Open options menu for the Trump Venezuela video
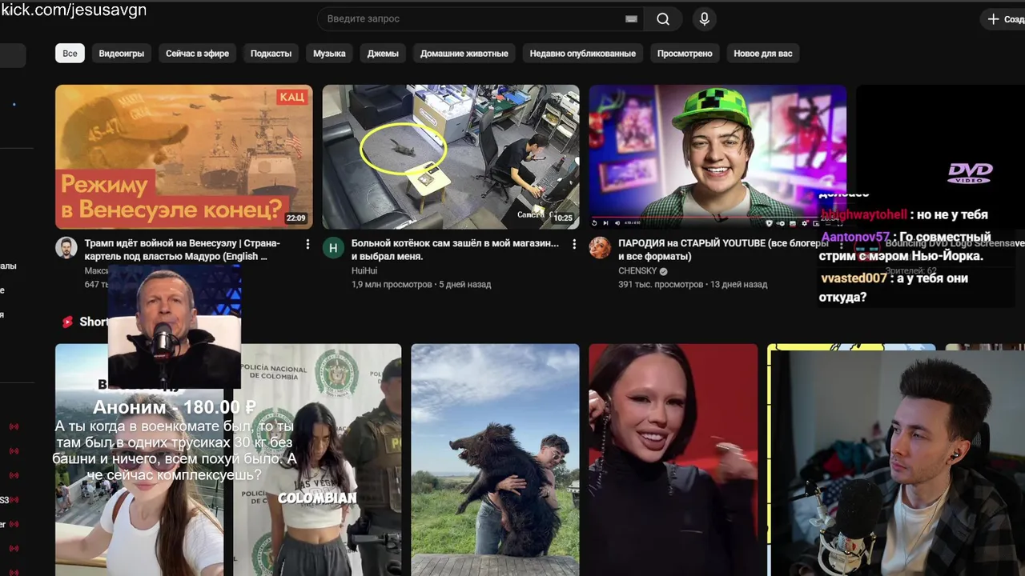The width and height of the screenshot is (1025, 576). click(x=307, y=244)
